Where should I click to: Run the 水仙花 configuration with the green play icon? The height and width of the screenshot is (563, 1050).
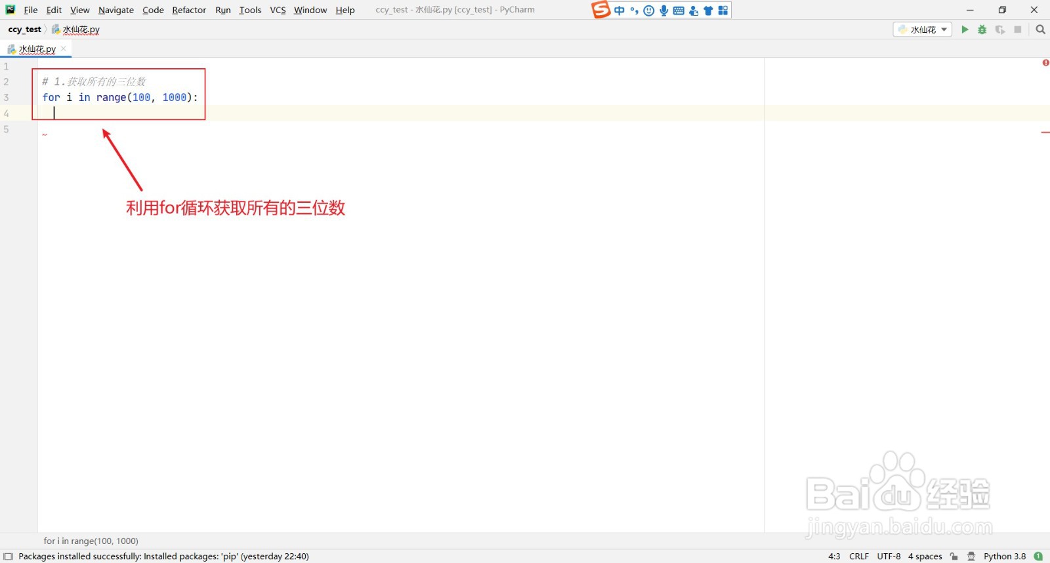pyautogui.click(x=965, y=30)
